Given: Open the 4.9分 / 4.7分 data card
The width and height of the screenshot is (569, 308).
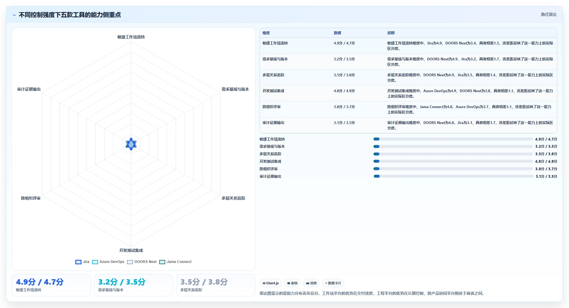Looking at the screenshot, I should [51, 285].
